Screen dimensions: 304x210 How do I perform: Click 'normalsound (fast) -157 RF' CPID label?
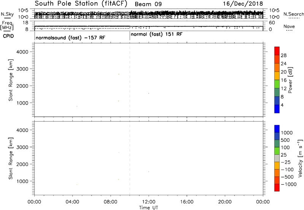pos(70,38)
